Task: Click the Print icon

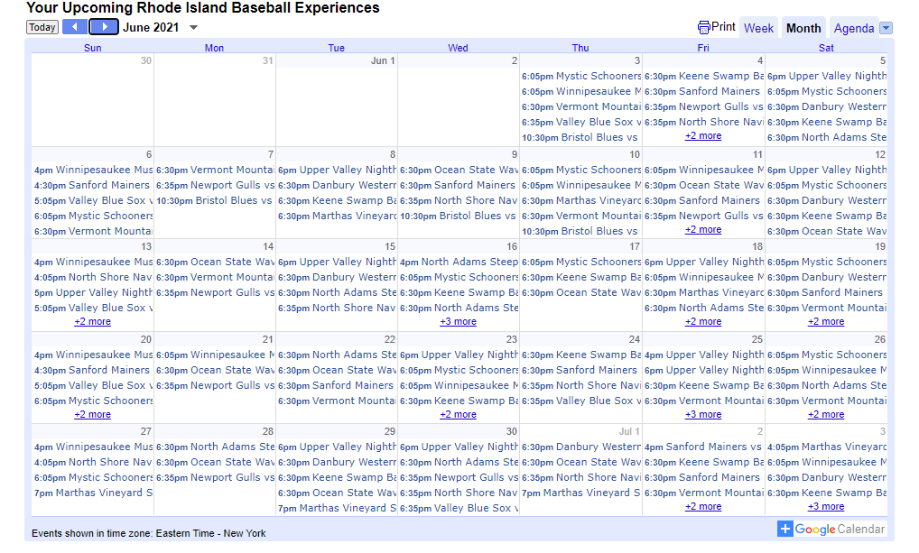Action: [x=704, y=27]
